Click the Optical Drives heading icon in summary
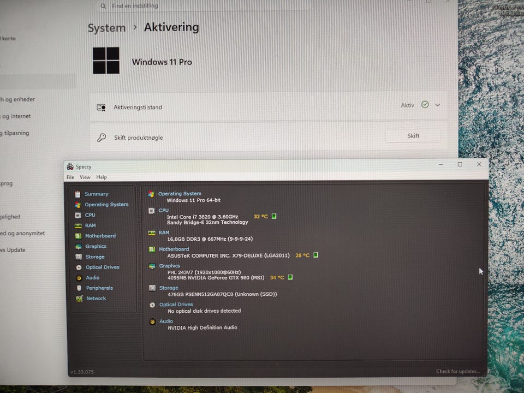Image resolution: width=524 pixels, height=393 pixels. [x=152, y=305]
